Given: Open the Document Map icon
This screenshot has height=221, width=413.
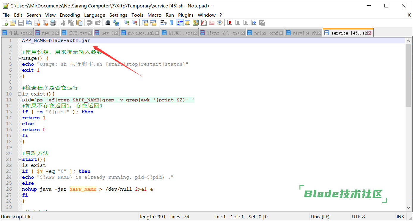Looking at the screenshot, I should [195, 23].
